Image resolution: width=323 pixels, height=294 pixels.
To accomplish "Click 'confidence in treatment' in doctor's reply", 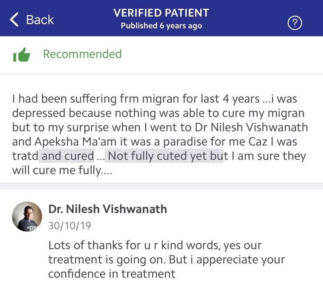I will [x=112, y=274].
